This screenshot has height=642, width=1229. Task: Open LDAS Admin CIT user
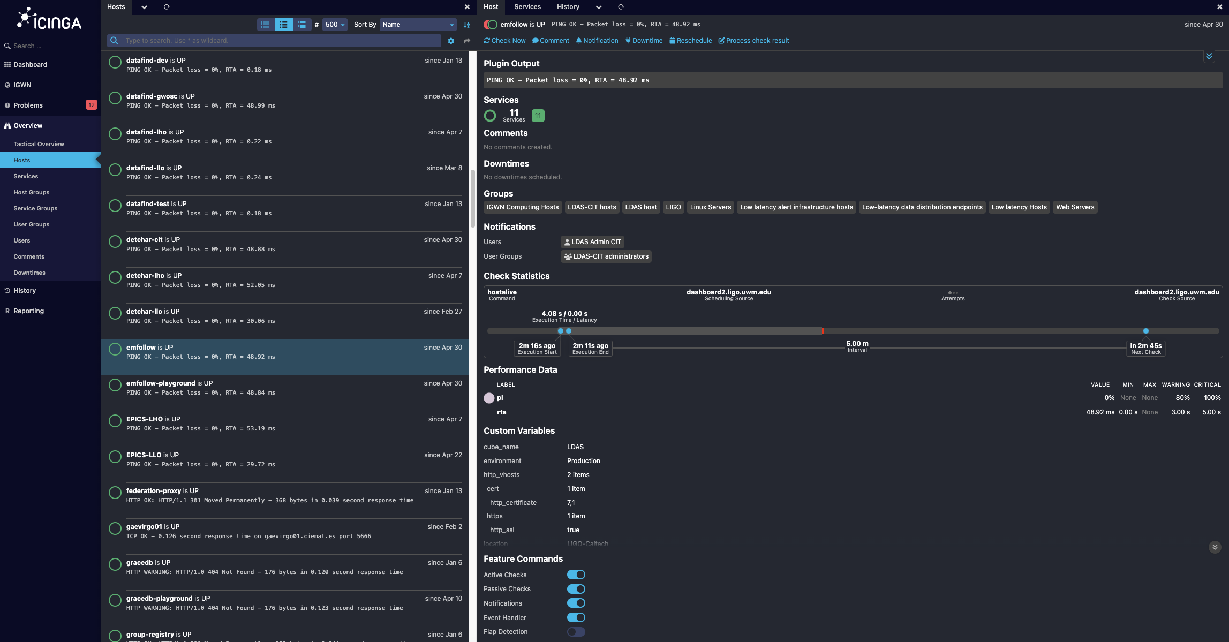pos(592,242)
